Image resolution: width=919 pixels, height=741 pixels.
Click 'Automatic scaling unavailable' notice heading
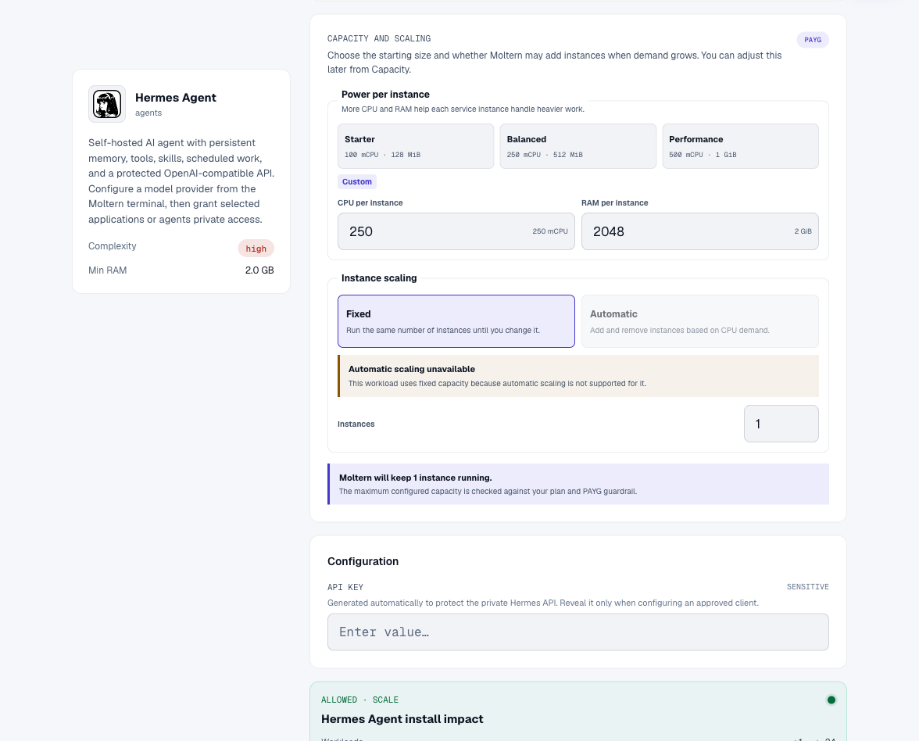coord(411,369)
